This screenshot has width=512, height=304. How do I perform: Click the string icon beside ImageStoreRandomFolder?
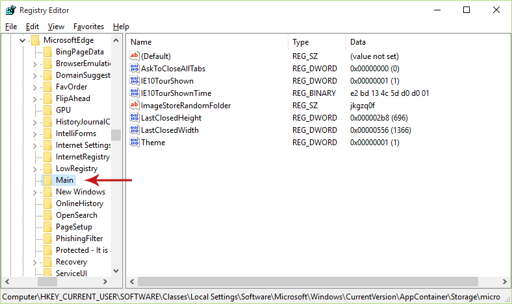tap(134, 105)
